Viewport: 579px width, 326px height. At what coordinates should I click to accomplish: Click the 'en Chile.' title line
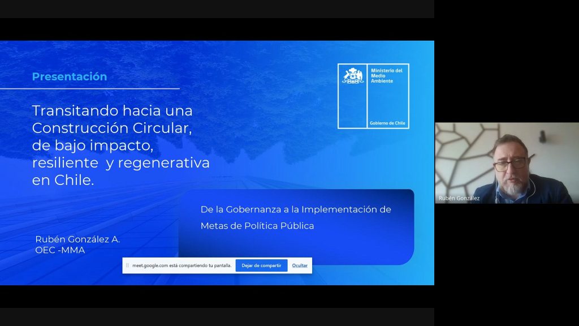click(63, 181)
